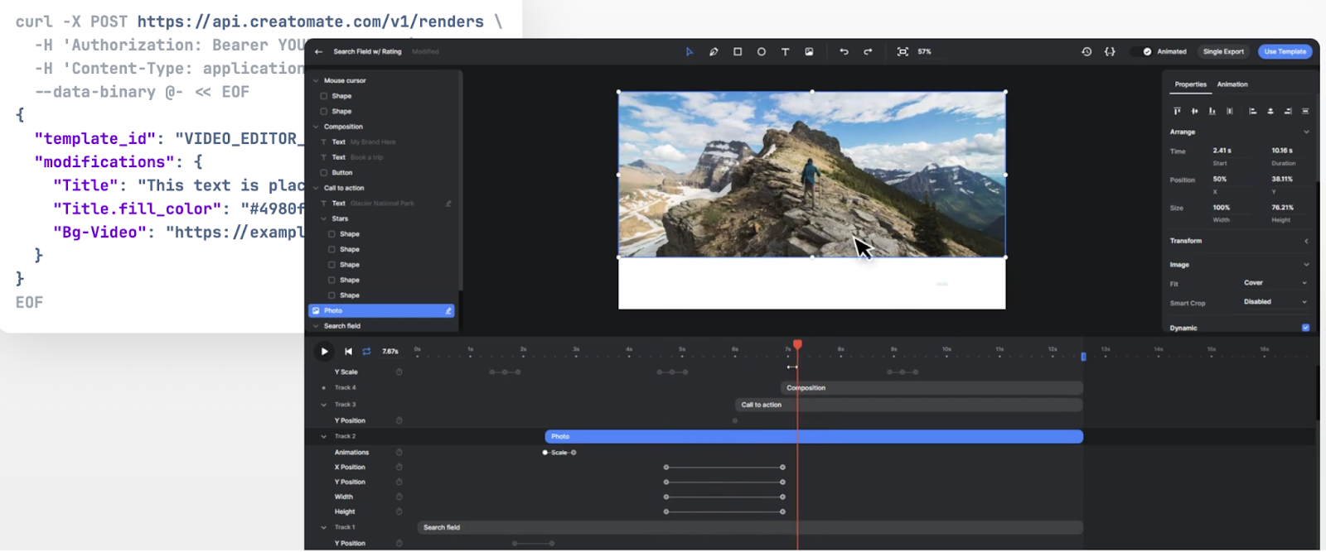Click the Use Template button
The height and width of the screenshot is (552, 1326).
(1285, 51)
